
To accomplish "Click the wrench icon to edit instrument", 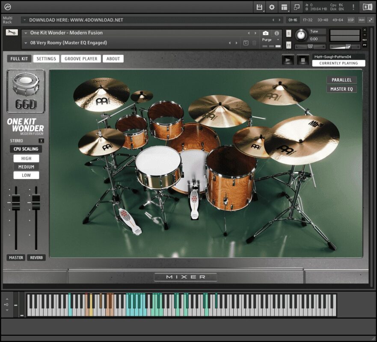I will click(12, 32).
